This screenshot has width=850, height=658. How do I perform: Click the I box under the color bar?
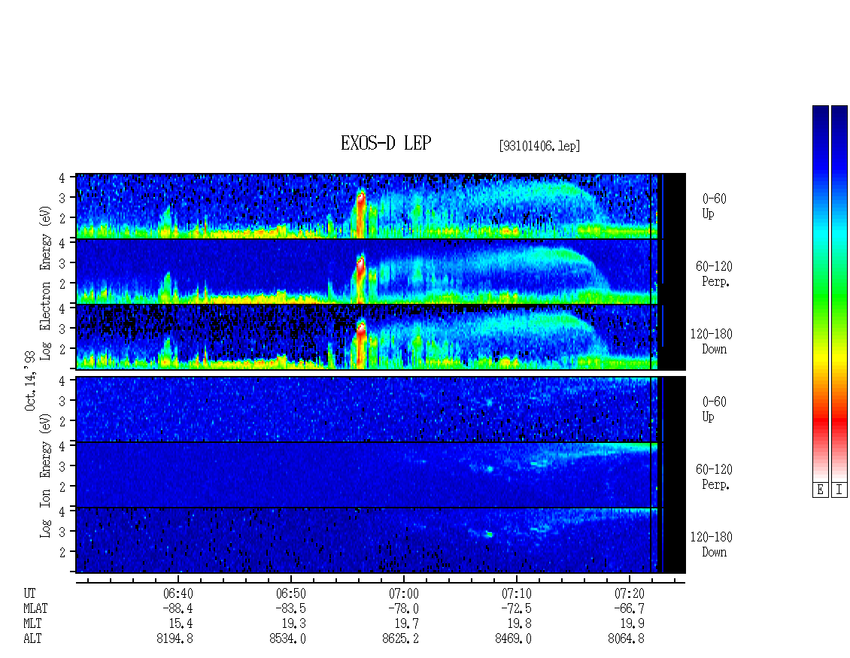click(x=839, y=490)
